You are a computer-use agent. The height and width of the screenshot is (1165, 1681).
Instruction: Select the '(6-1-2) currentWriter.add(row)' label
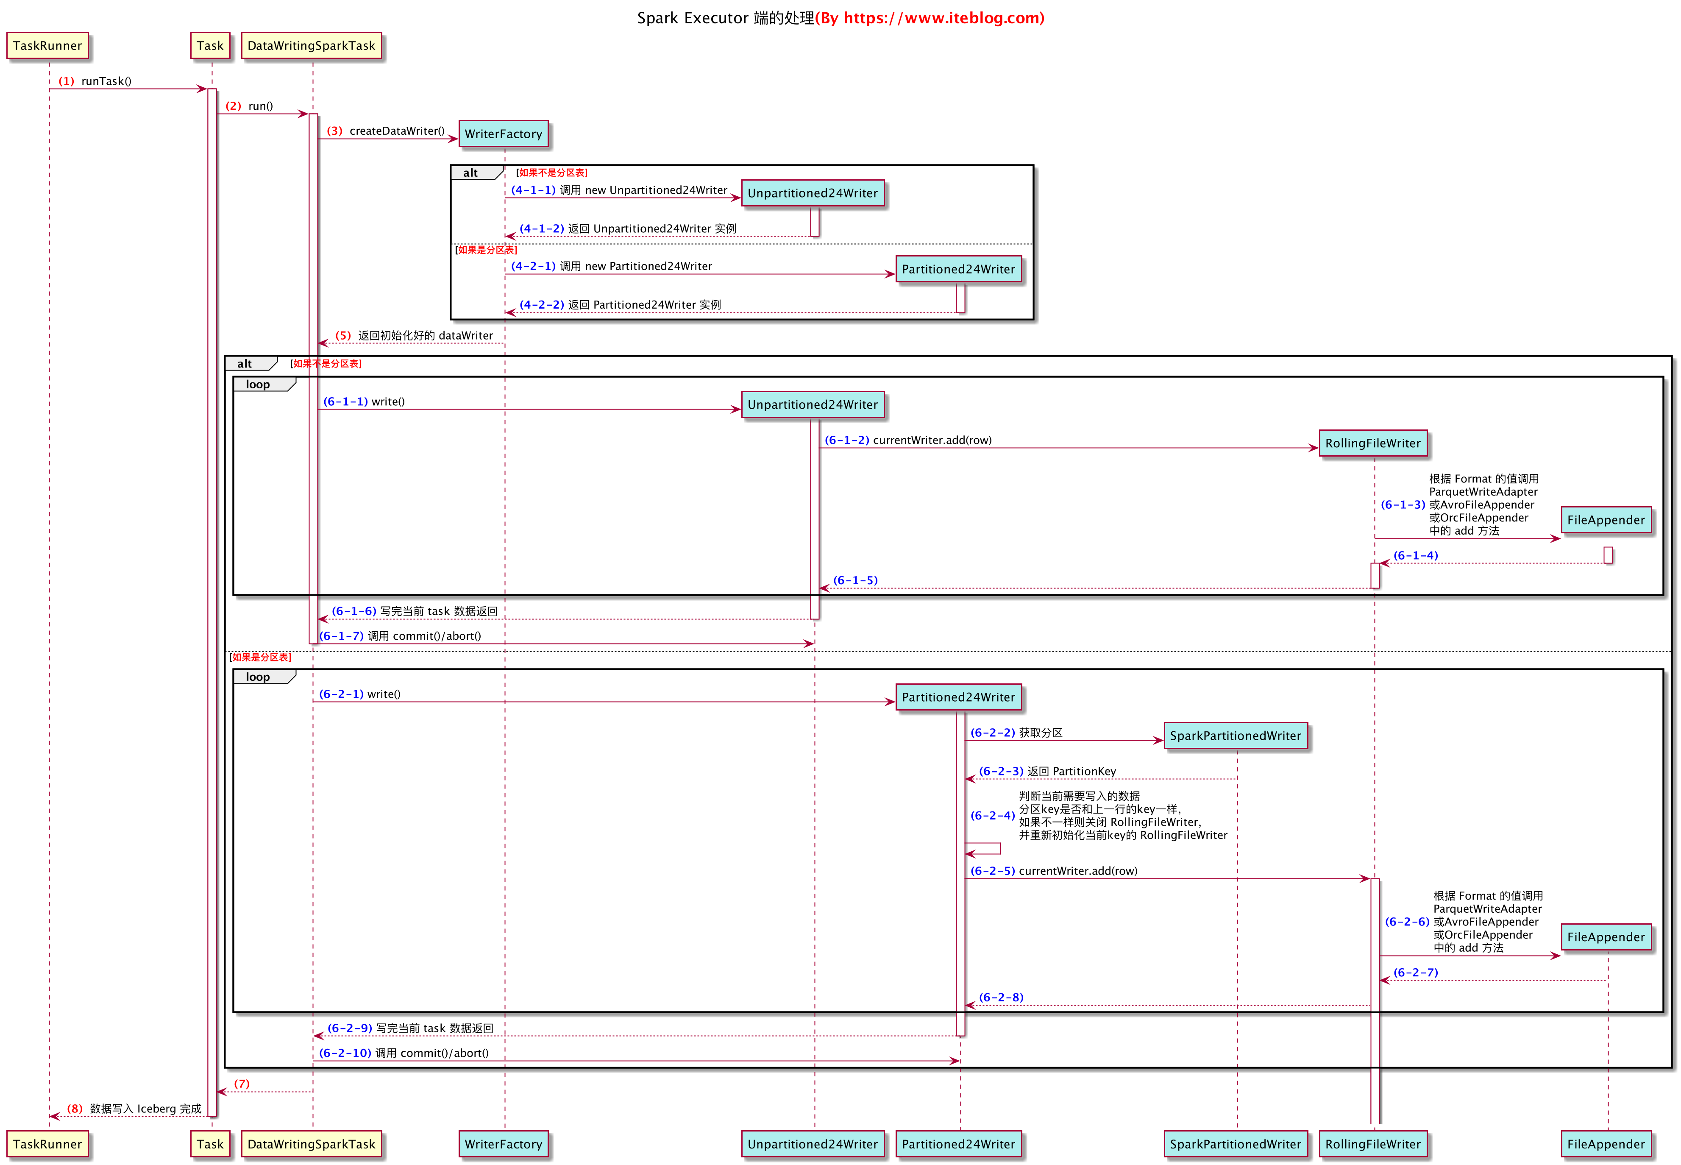click(907, 440)
